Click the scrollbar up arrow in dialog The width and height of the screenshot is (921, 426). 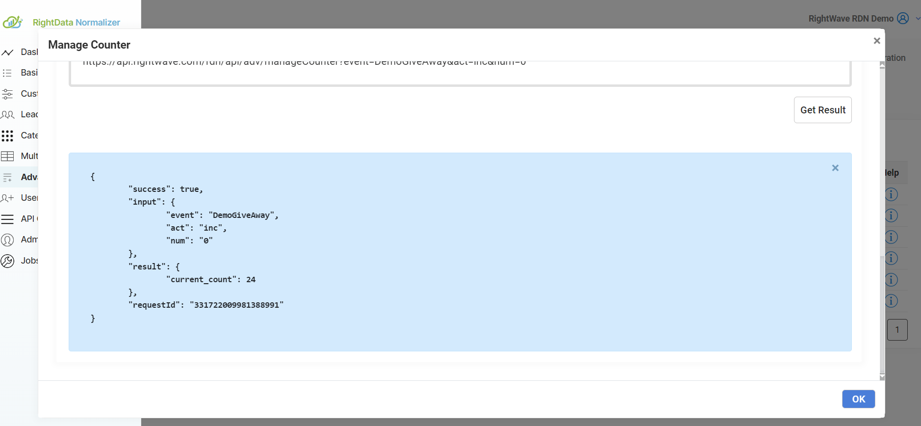point(882,65)
